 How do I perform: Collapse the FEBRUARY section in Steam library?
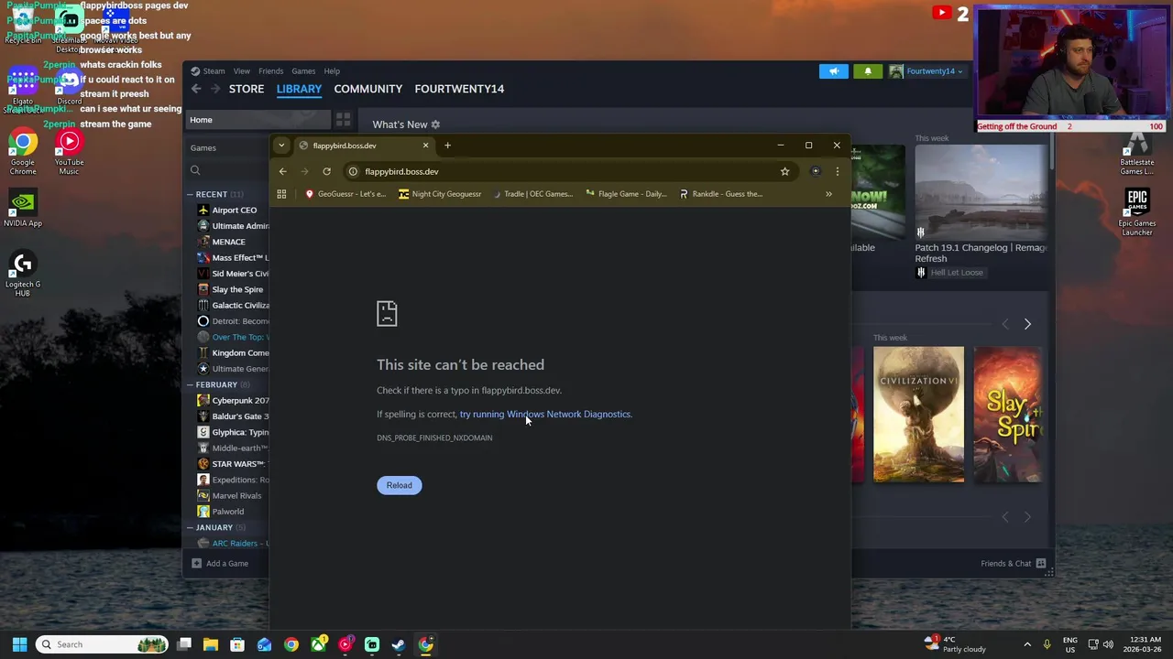pyautogui.click(x=219, y=384)
